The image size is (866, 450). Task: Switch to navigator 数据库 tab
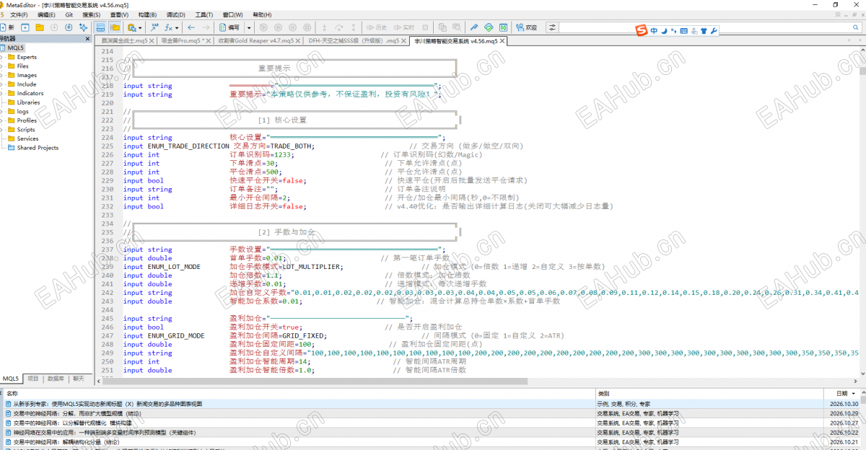(55, 378)
